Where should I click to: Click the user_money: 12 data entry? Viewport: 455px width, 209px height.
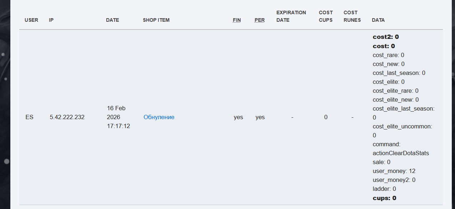click(x=394, y=171)
